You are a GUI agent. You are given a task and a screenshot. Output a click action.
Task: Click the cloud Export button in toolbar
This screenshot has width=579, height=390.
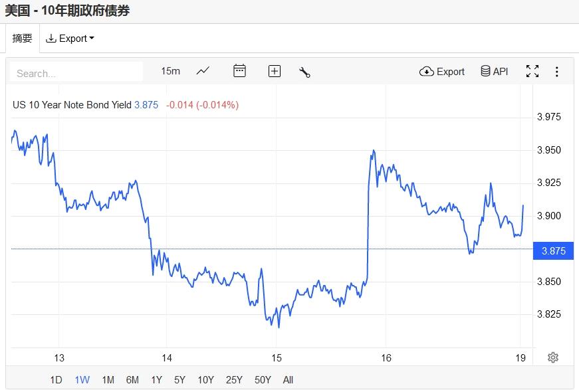coord(442,71)
